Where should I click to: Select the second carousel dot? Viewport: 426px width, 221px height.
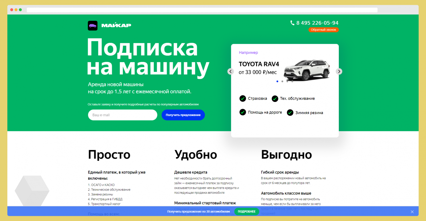coord(282,81)
